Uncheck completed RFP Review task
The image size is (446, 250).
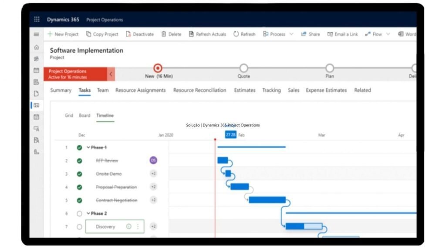(x=79, y=161)
